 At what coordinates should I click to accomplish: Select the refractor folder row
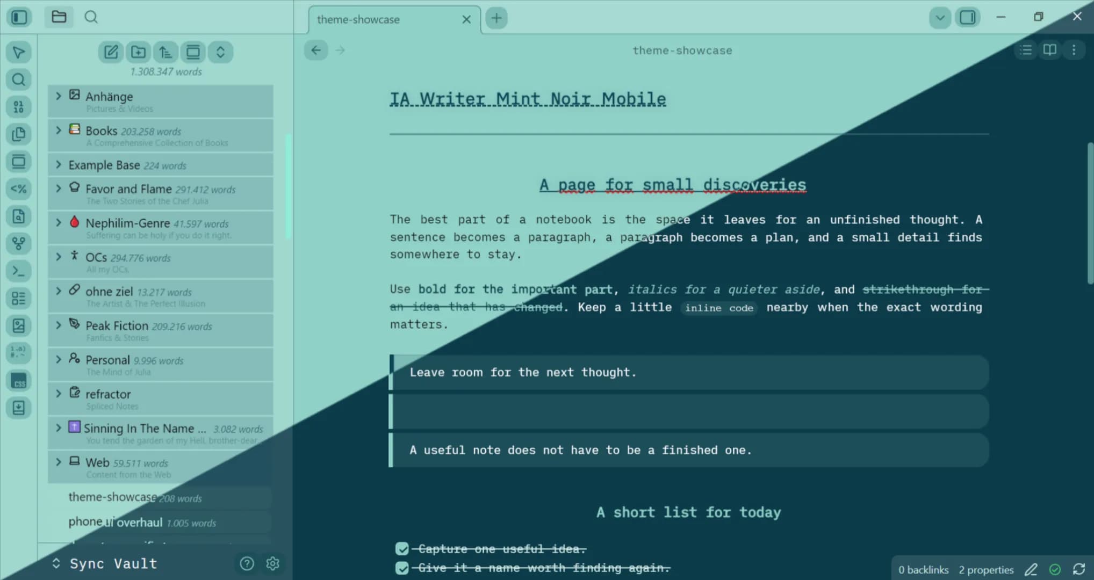(x=161, y=398)
